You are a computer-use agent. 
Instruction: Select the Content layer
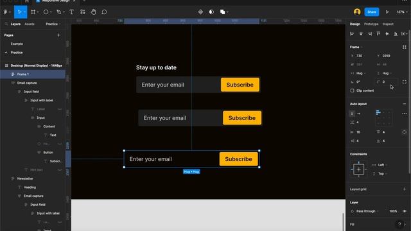tap(49, 126)
